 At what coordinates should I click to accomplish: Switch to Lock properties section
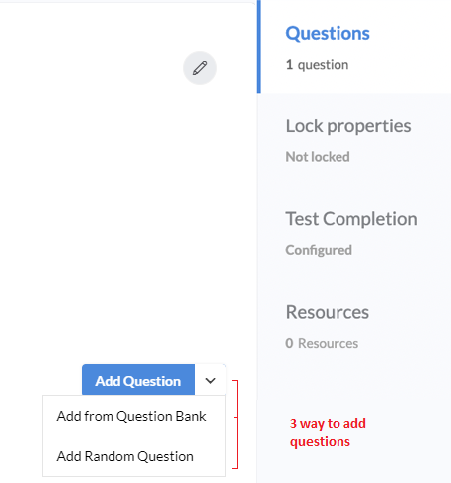coord(348,126)
